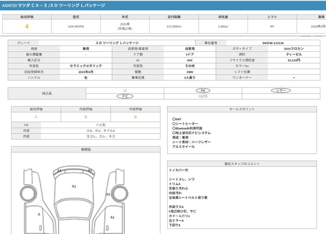
Task: Click the hood A1 damage marker
Action: [x=73, y=187]
